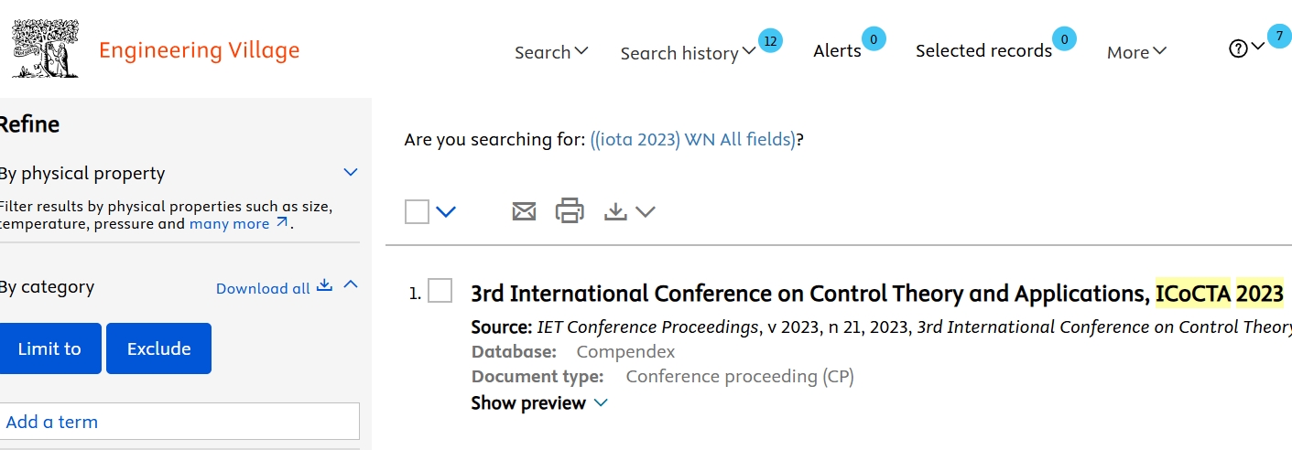The width and height of the screenshot is (1292, 450).
Task: Collapse the By category section
Action: click(x=351, y=285)
